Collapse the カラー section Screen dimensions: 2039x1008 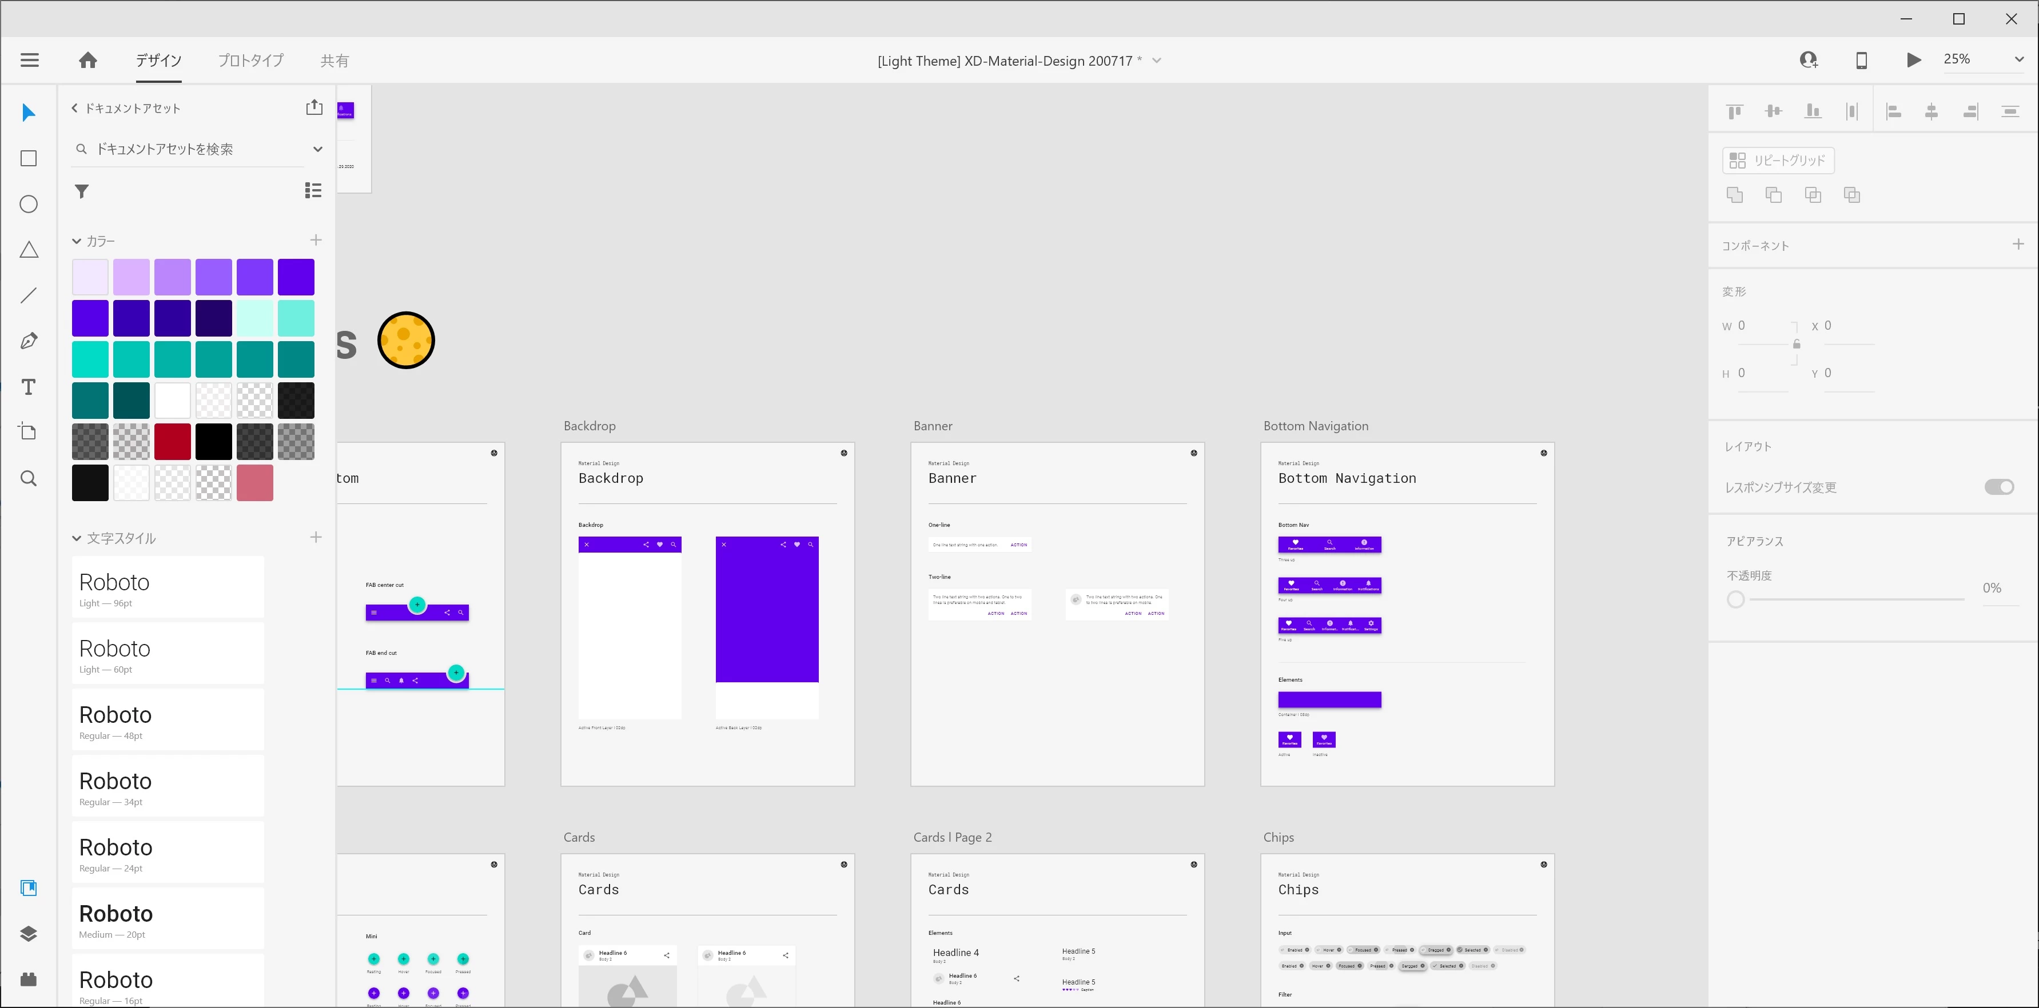point(77,241)
